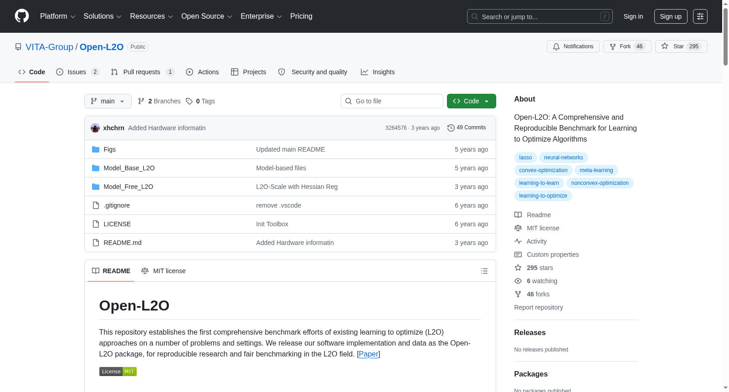Click the Model_Free_L2O folder icon
Viewport: 729px width, 392px height.
coord(96,187)
